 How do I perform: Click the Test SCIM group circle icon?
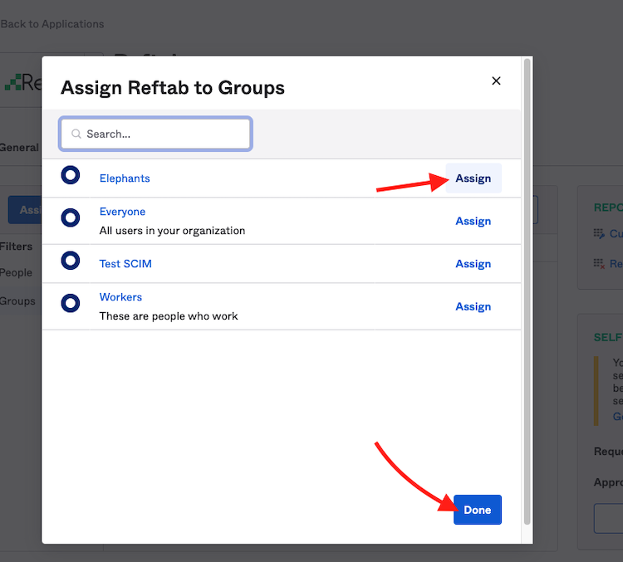tap(71, 261)
